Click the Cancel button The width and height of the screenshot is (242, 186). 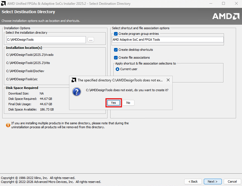tap(232, 182)
